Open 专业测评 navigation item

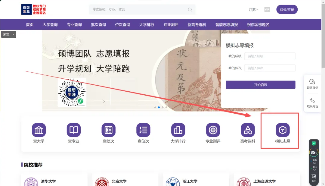(171, 25)
